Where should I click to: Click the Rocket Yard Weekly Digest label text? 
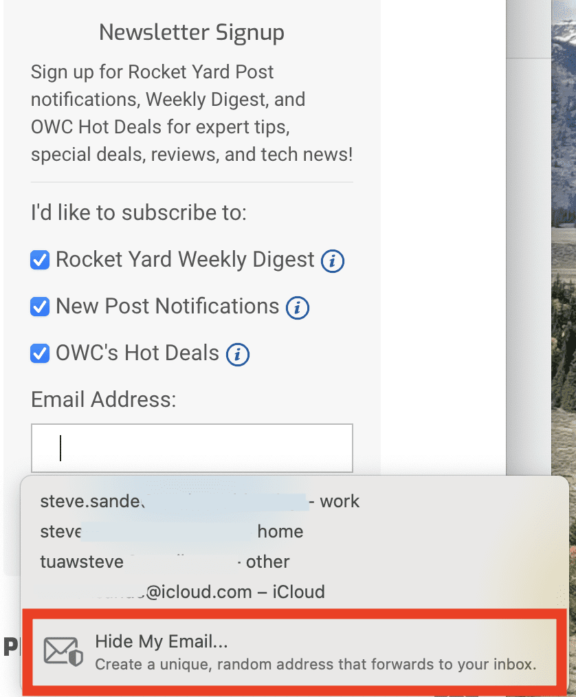click(x=185, y=260)
